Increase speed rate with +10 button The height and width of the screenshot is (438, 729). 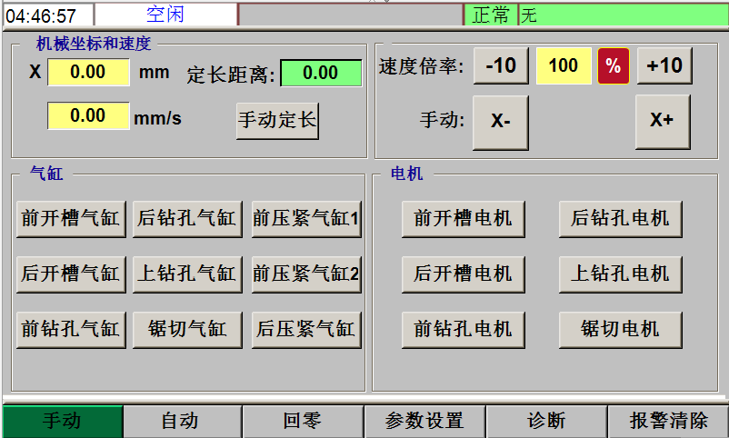(664, 66)
